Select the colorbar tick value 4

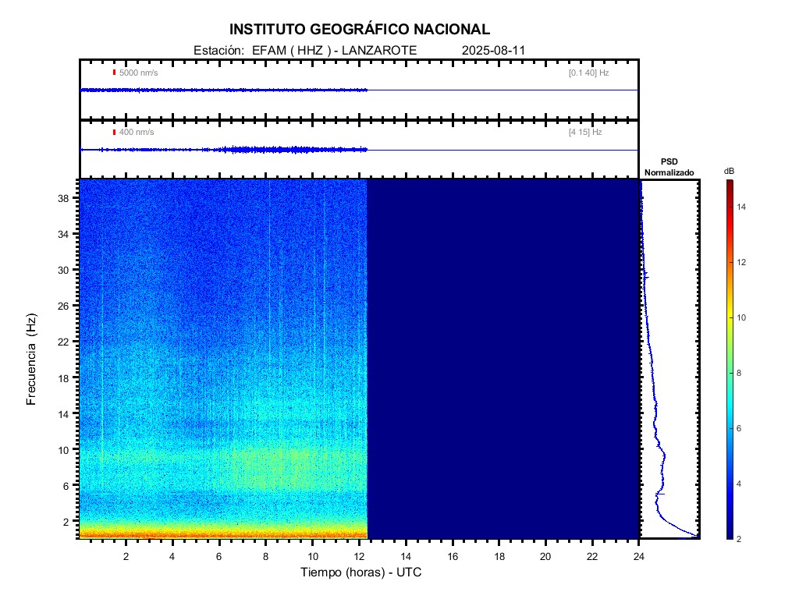[739, 484]
